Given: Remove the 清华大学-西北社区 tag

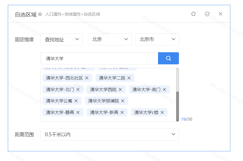Looking at the screenshot, I should (x=87, y=78).
